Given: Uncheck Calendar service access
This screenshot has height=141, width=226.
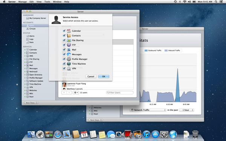Looking at the screenshot, I should point(64,31).
